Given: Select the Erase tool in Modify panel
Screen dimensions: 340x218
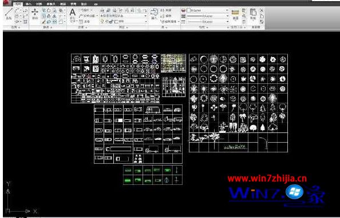Looking at the screenshot, I should (x=44, y=22).
